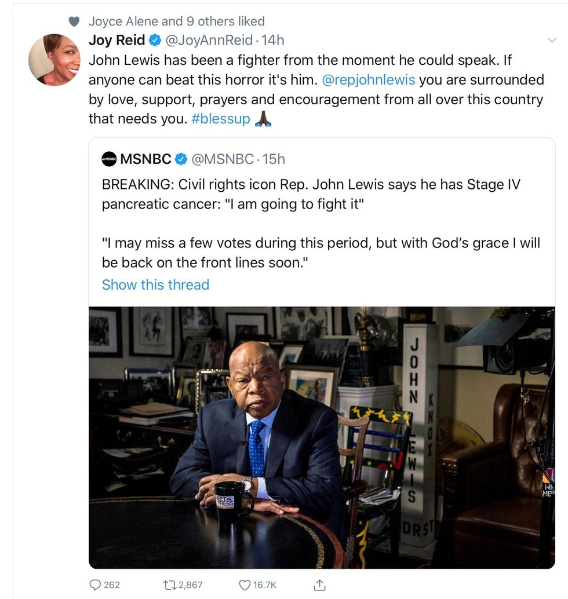Click the Joy Reid display name
This screenshot has height=599, width=568.
pos(117,40)
